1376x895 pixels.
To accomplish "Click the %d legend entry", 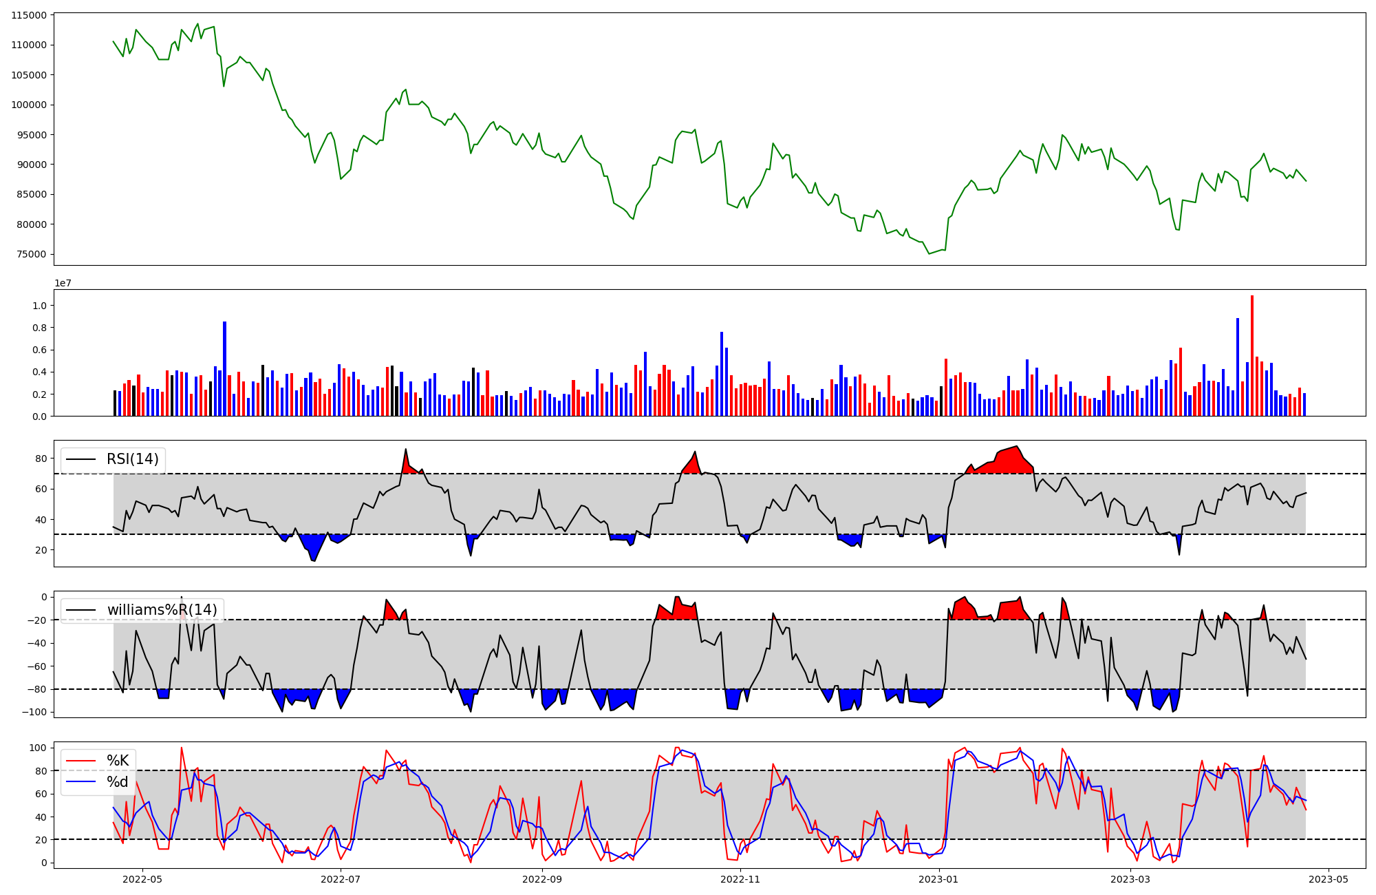I will point(118,782).
